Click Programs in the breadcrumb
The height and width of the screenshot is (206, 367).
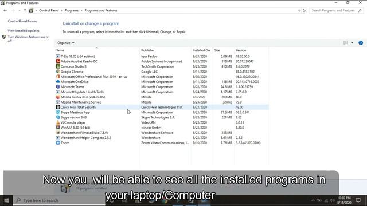click(72, 10)
